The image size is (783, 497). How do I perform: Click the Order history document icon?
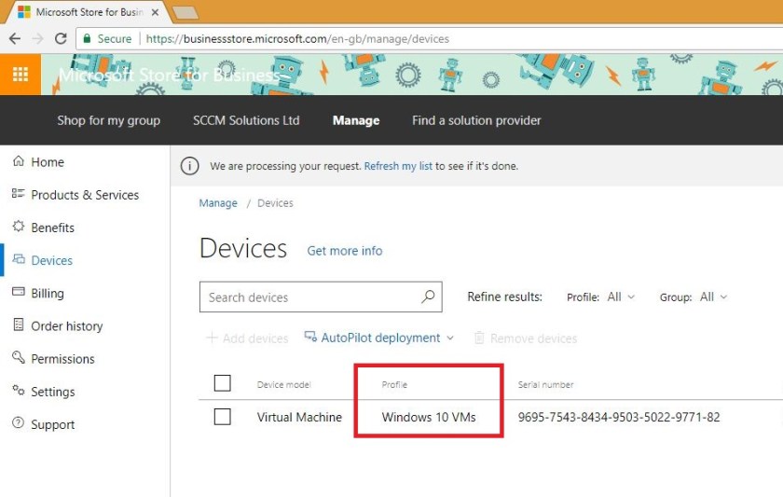click(19, 324)
